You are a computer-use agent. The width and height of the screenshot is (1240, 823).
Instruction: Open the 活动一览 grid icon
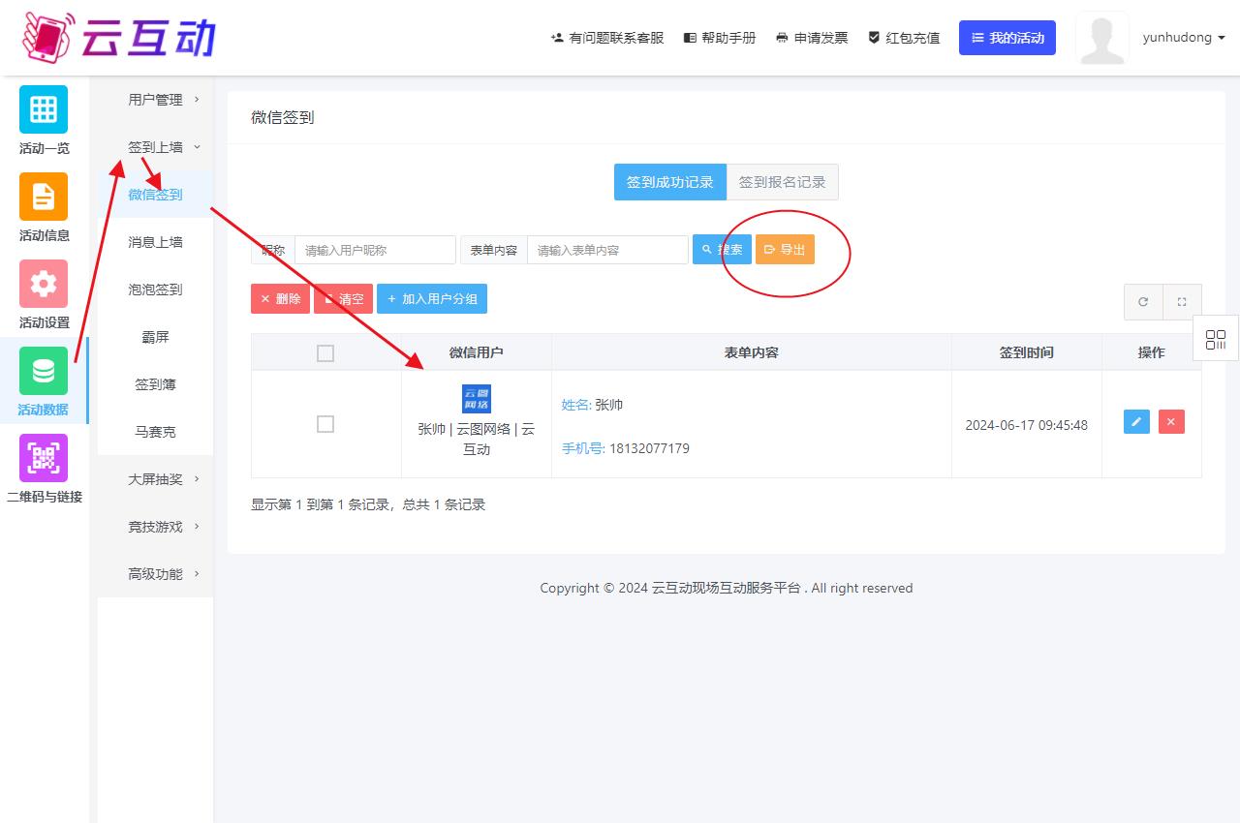click(x=44, y=109)
